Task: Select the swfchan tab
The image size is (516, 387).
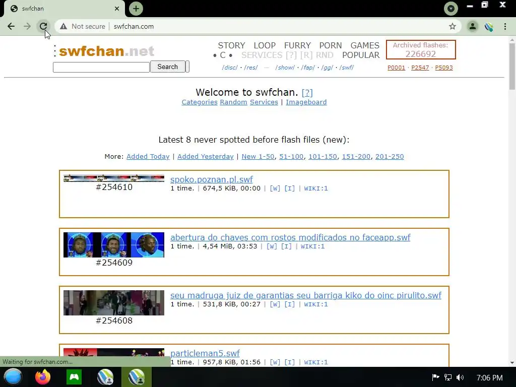Action: [x=64, y=9]
